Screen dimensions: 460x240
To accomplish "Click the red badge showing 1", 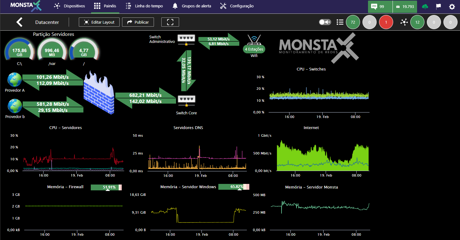I will click(386, 22).
